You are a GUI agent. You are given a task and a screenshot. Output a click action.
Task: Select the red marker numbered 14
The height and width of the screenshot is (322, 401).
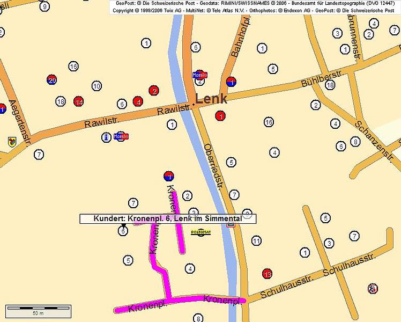coord(79,101)
